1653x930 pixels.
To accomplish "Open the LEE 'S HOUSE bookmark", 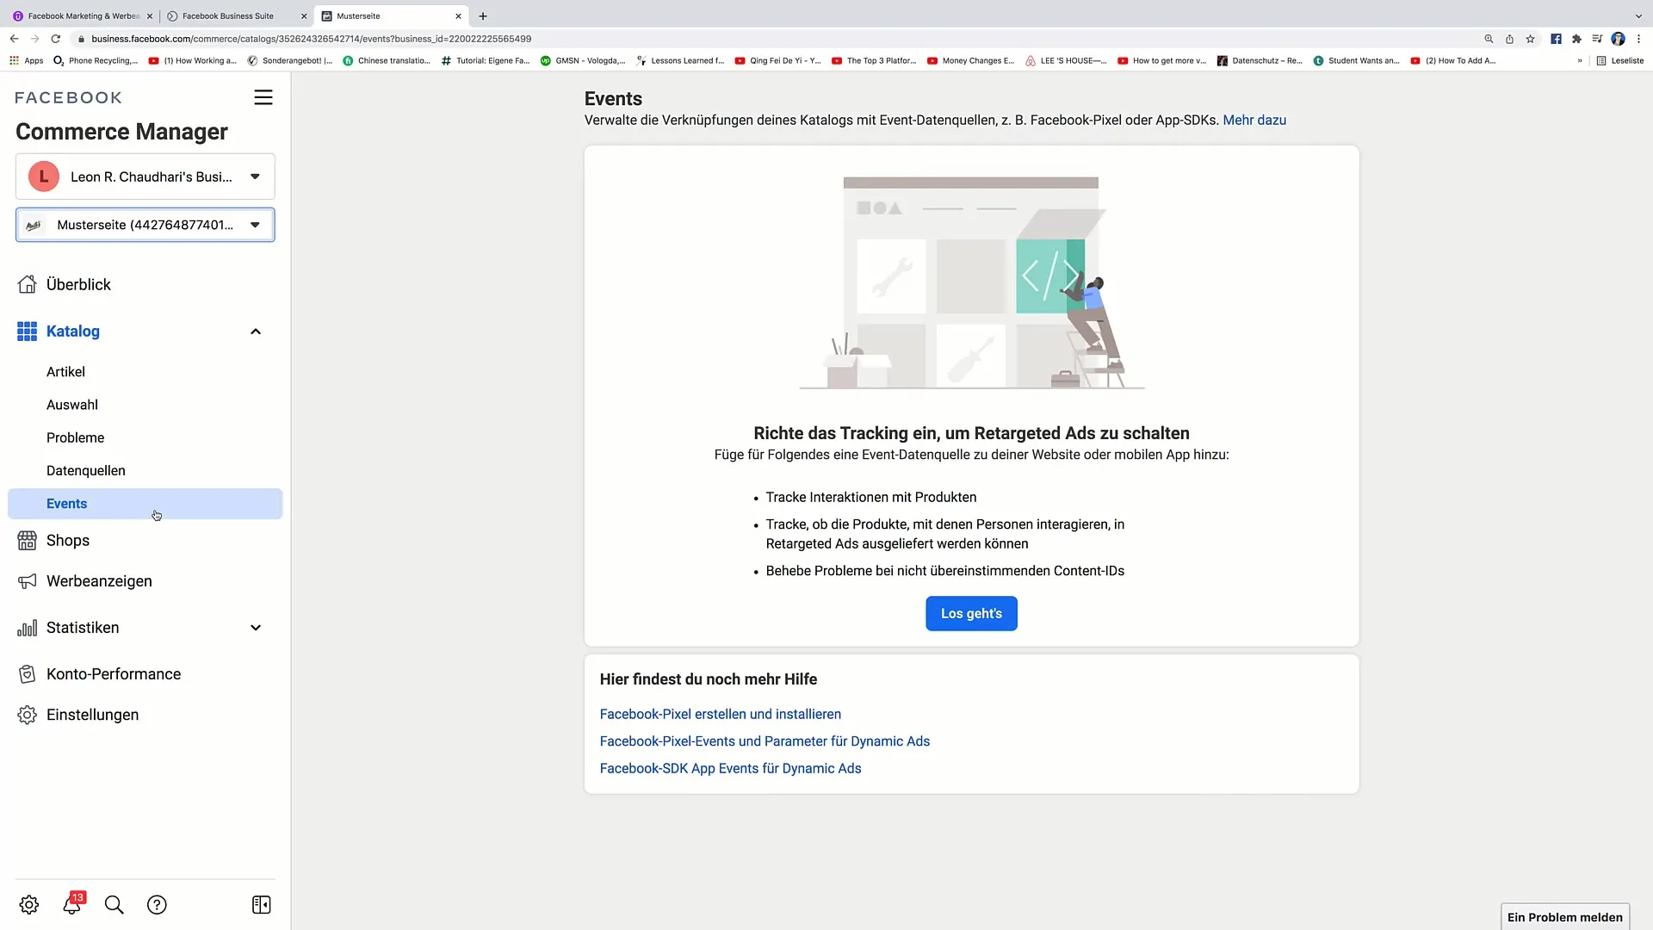I will tap(1066, 60).
